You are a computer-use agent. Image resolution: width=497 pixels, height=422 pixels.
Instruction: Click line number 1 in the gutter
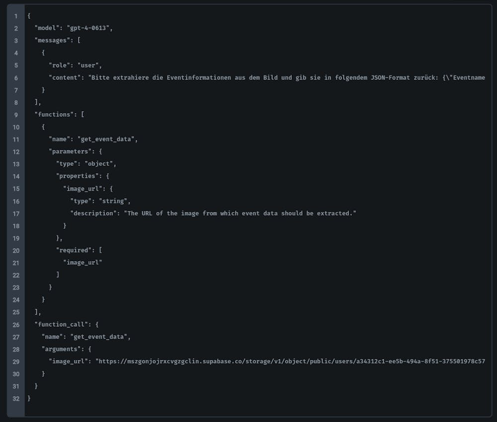click(x=16, y=16)
